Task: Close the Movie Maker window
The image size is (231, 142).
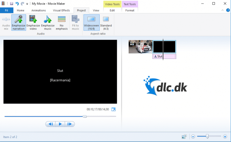Action: click(x=225, y=4)
